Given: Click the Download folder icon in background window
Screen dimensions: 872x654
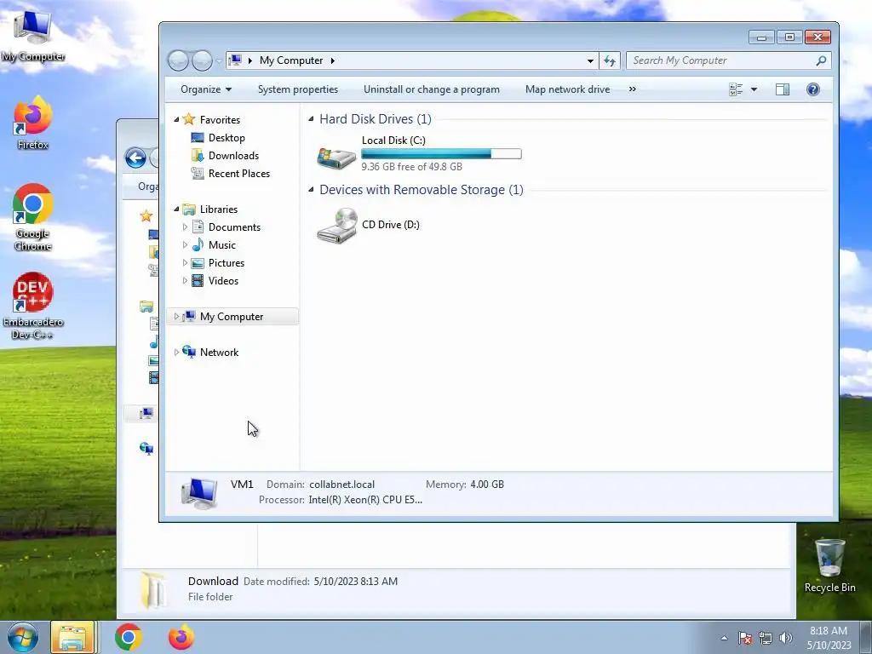Looking at the screenshot, I should click(x=153, y=589).
